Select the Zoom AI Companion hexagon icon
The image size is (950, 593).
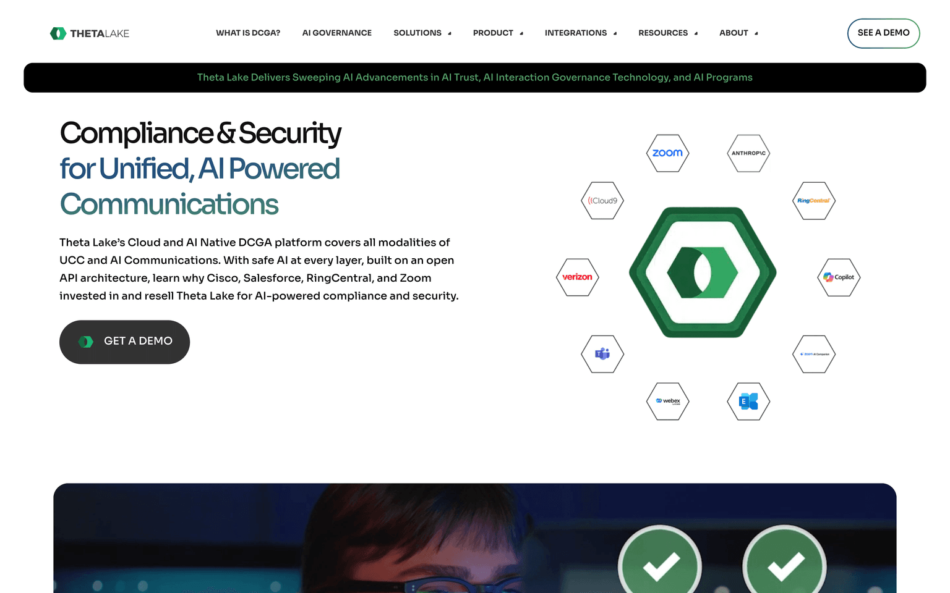point(814,354)
